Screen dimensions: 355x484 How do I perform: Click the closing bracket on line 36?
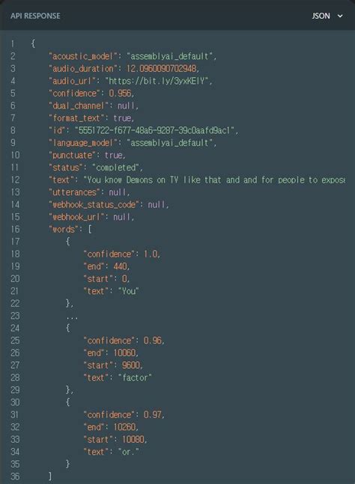50,477
